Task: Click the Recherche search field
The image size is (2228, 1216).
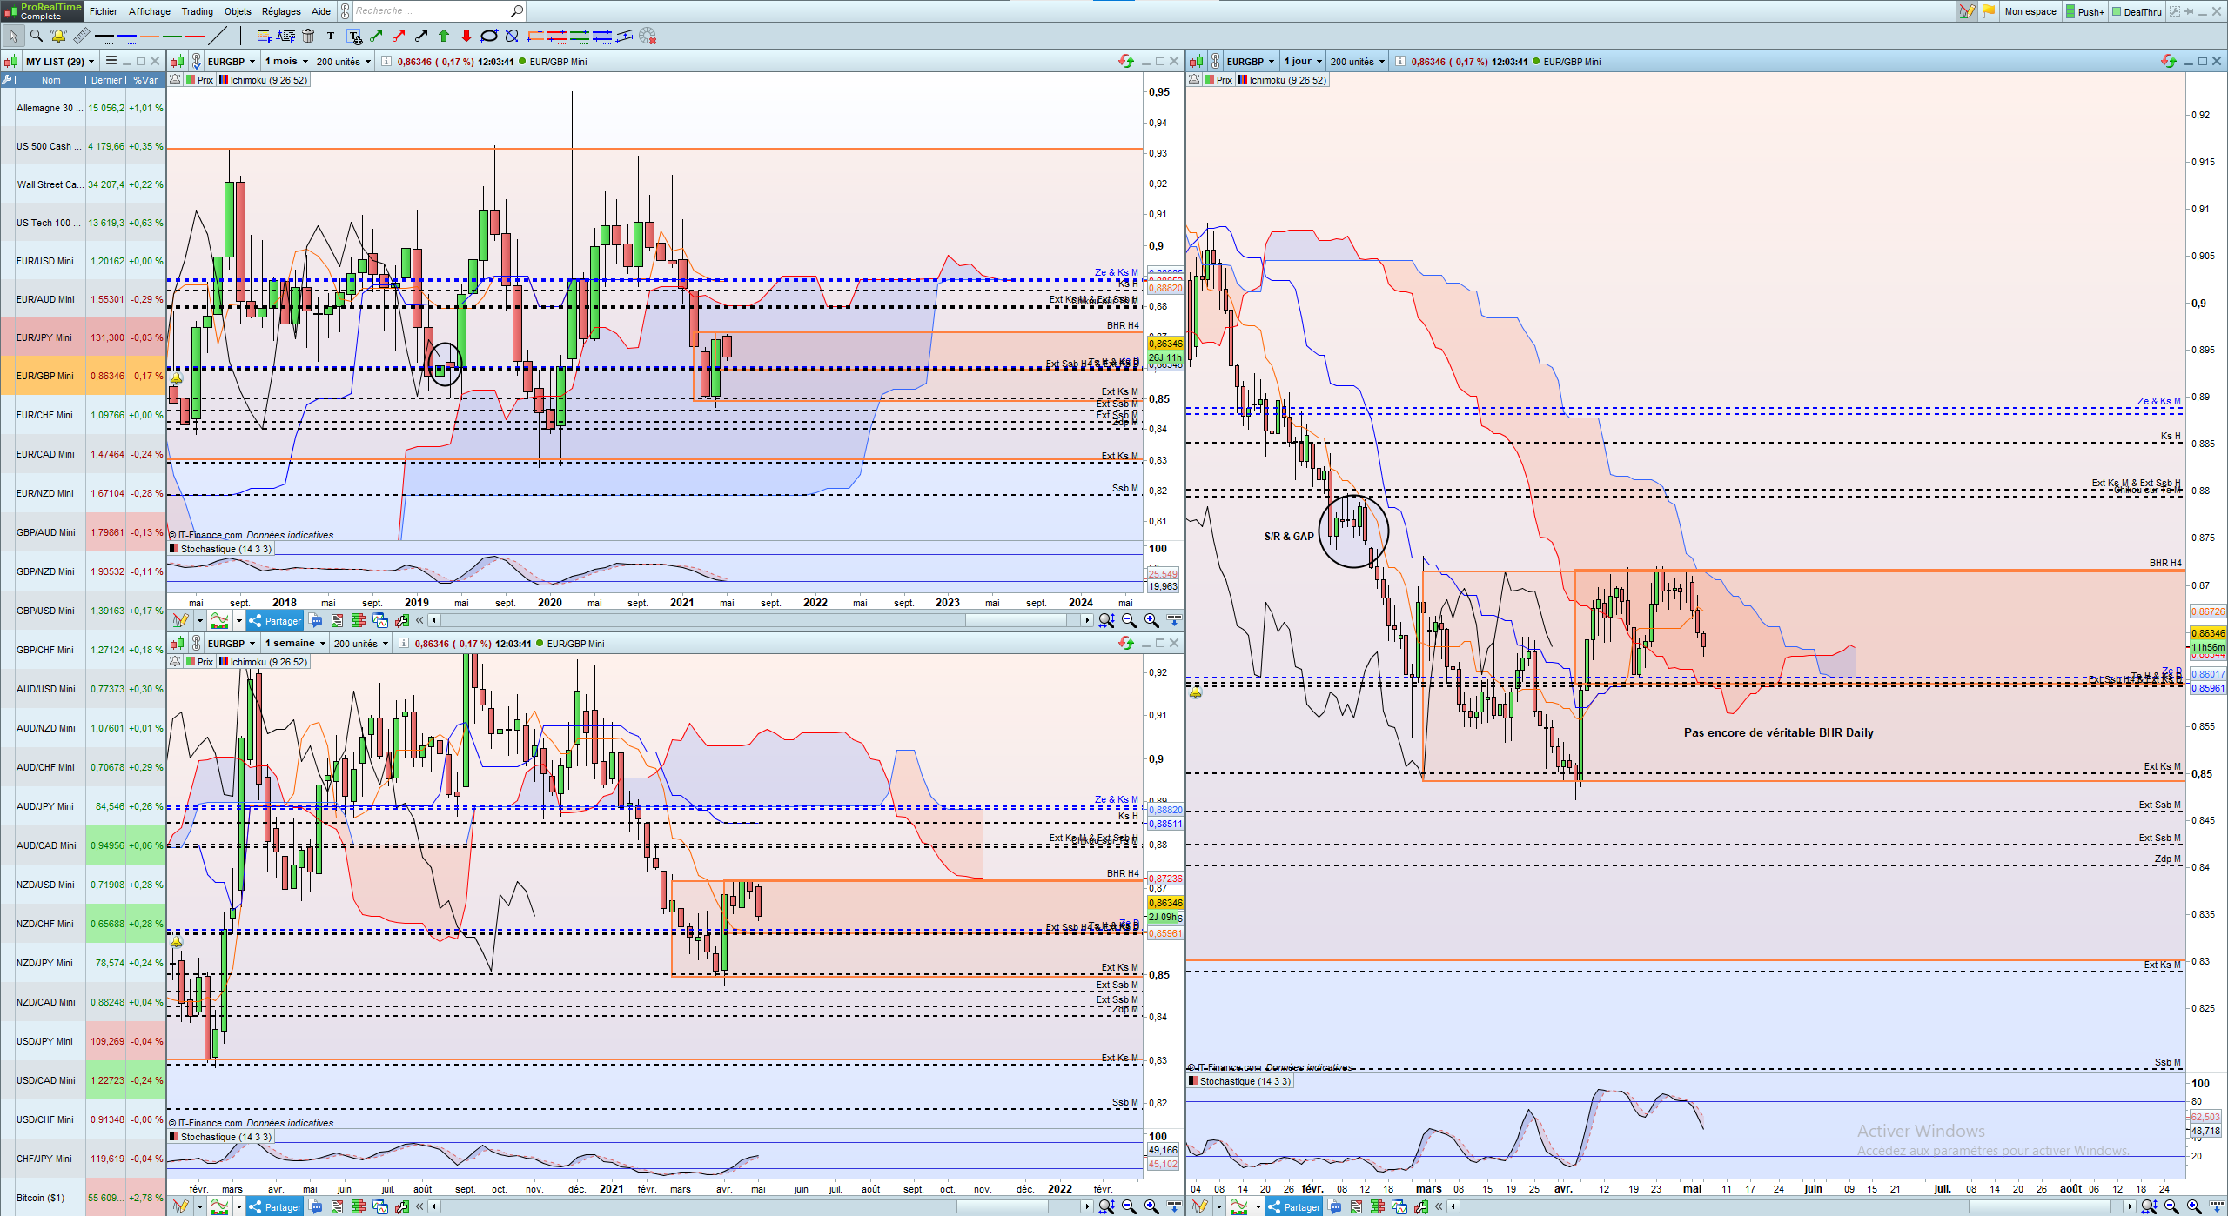Action: 431,11
